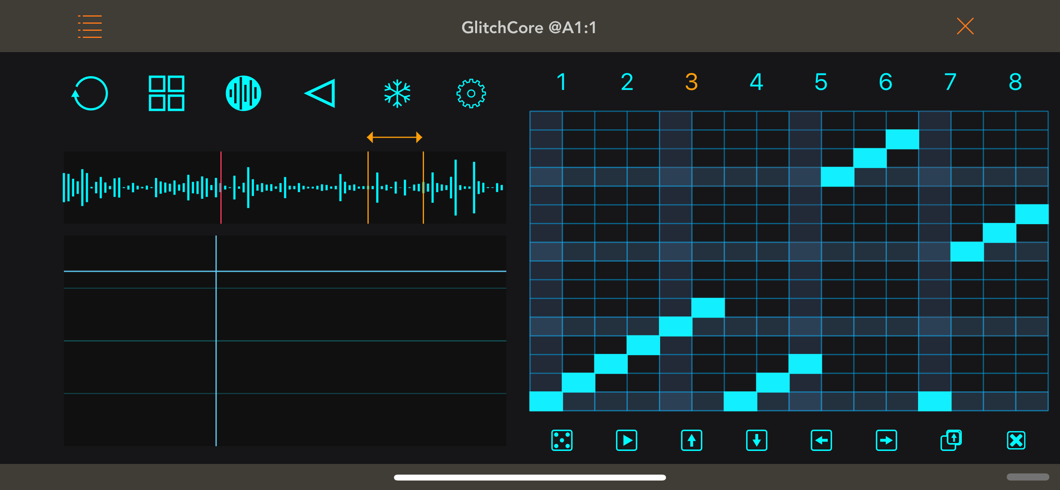This screenshot has width=1060, height=490.
Task: Open the settings gear icon
Action: tap(471, 94)
